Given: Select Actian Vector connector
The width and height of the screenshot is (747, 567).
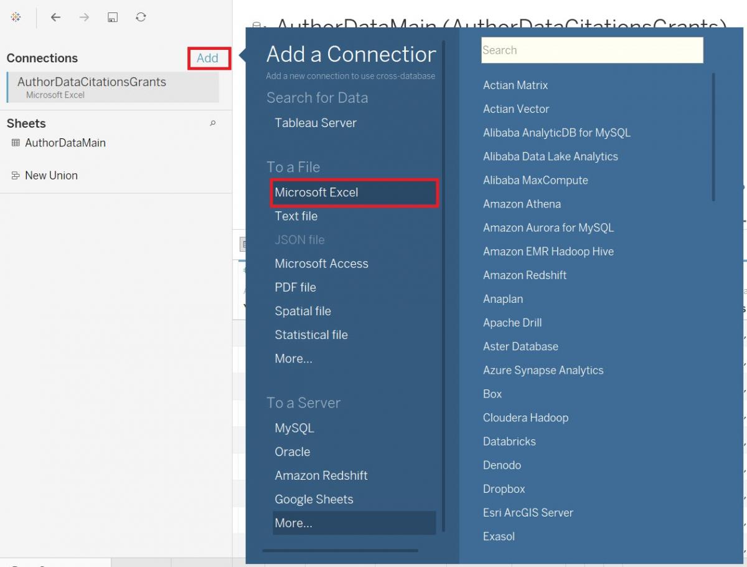Looking at the screenshot, I should click(516, 109).
